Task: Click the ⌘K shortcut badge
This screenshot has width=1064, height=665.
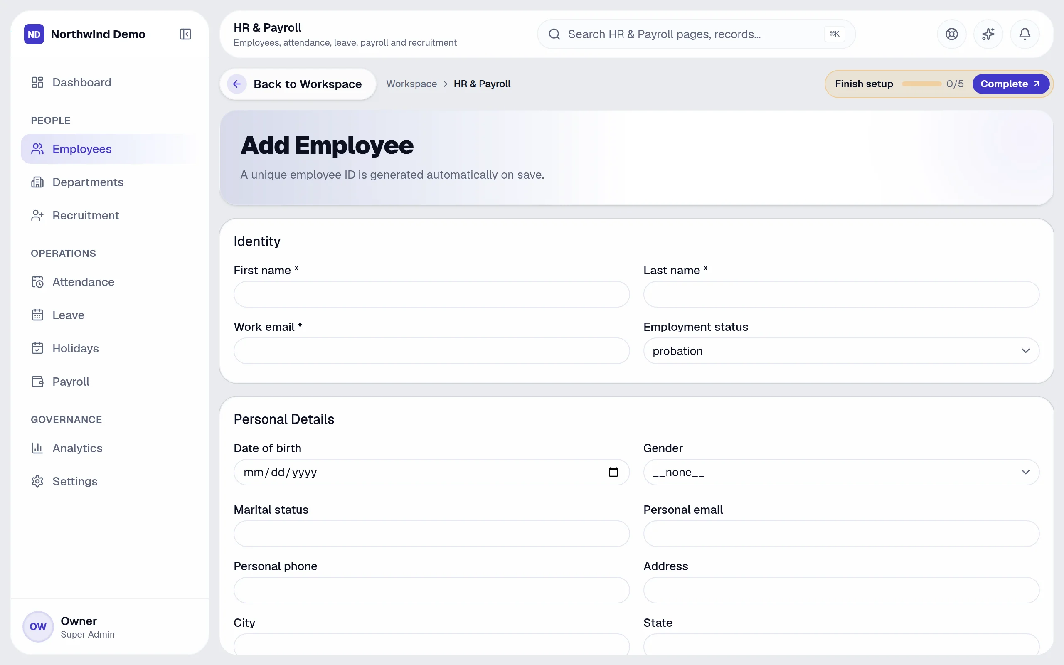Action: 834,34
